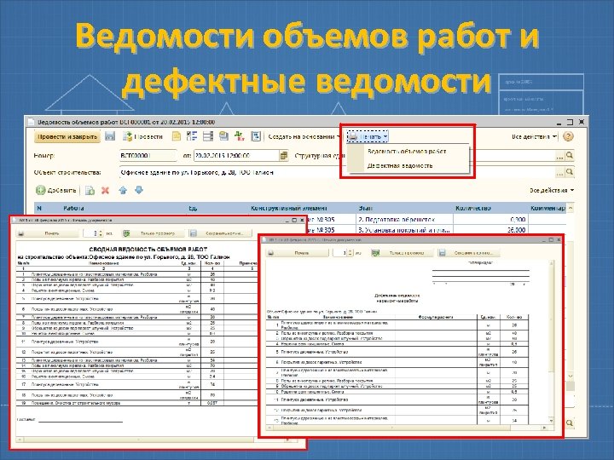Maximize the defect sheet print window

pos(551,239)
